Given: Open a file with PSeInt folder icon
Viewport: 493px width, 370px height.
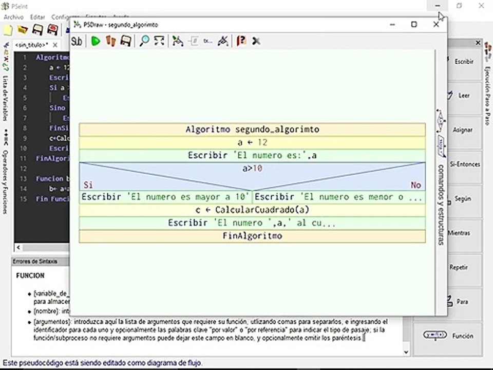Looking at the screenshot, I should point(22,30).
